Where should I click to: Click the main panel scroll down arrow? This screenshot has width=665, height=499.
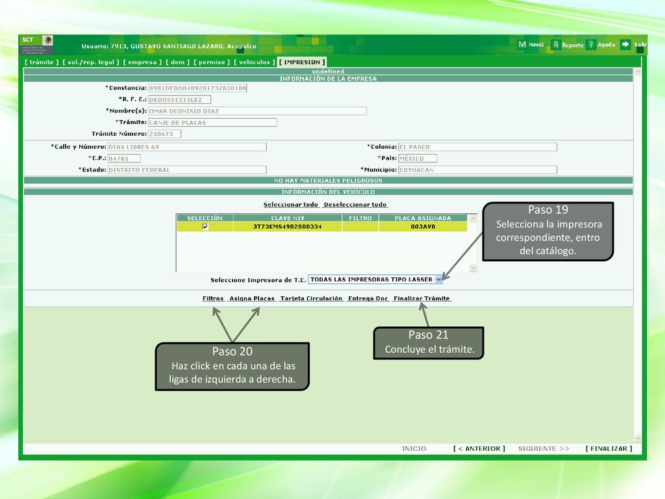coord(638,439)
